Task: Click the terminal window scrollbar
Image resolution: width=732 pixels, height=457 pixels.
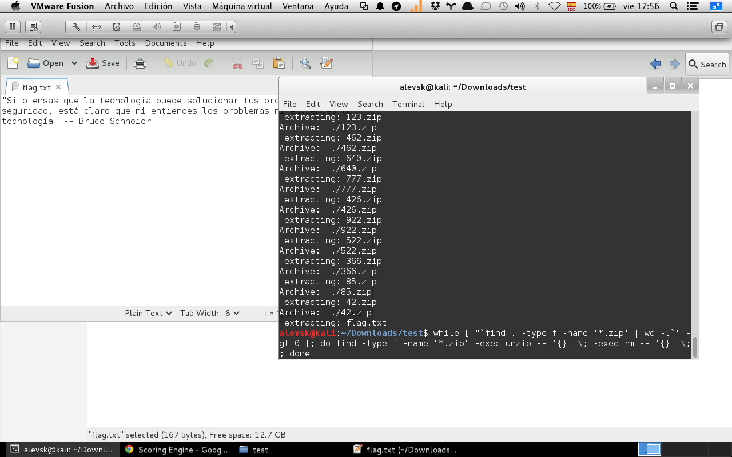Action: tap(694, 345)
